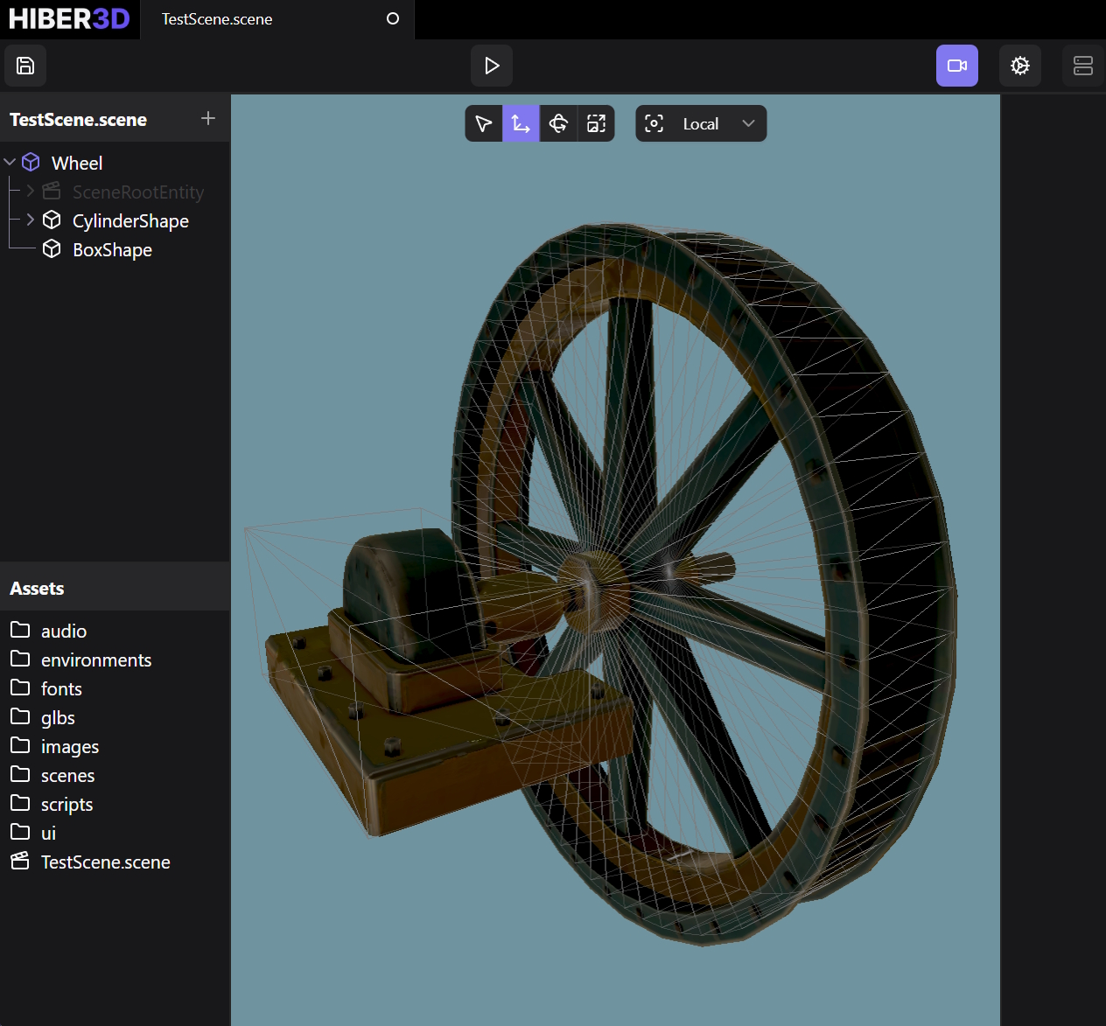1106x1026 pixels.
Task: Click the focus on selection icon
Action: (654, 124)
